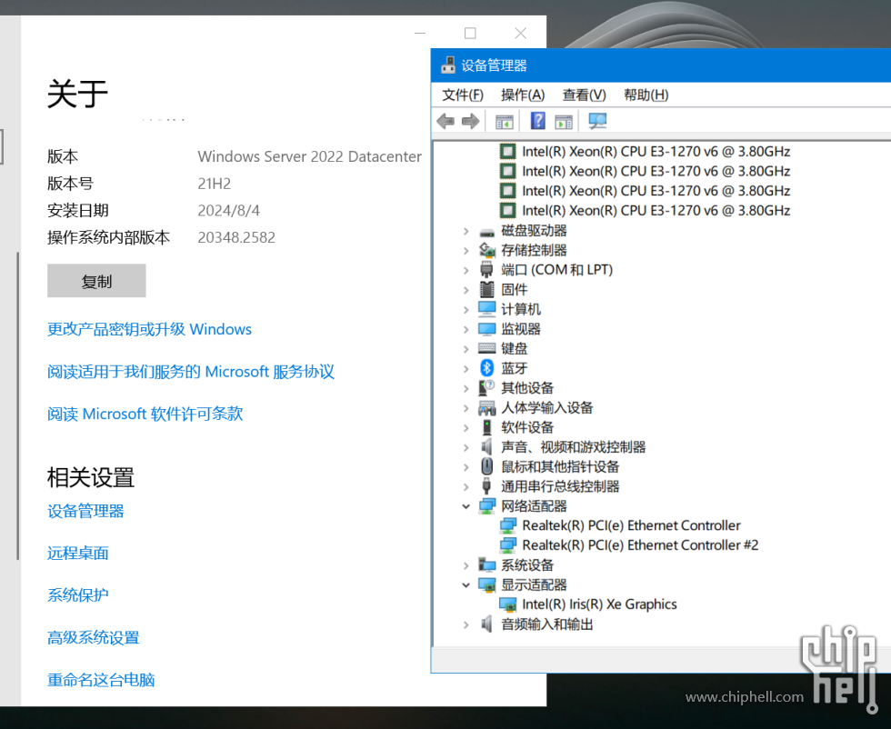Click the forward arrow in Device Manager toolbar
891x729 pixels.
pos(471,121)
